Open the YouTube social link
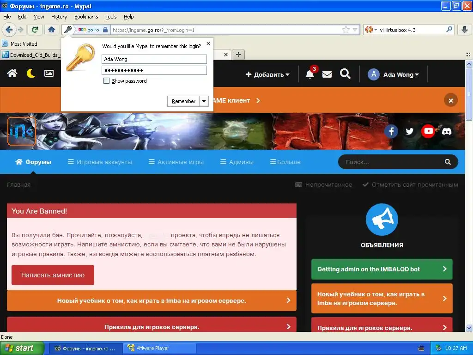This screenshot has width=473, height=355. tap(428, 131)
